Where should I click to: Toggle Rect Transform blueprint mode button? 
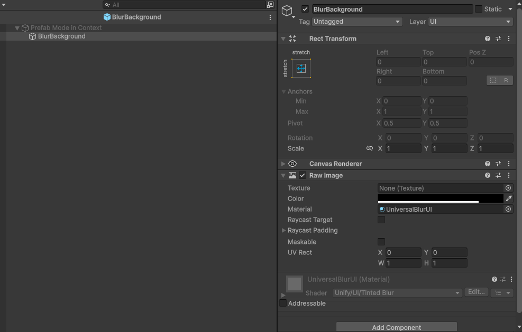493,80
